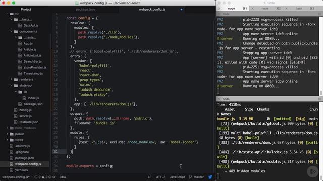The height and width of the screenshot is (181, 323).
Task: Open .gitignore in the tree
Action: click(22, 152)
